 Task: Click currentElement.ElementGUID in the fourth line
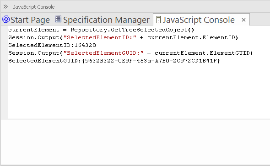(202, 53)
